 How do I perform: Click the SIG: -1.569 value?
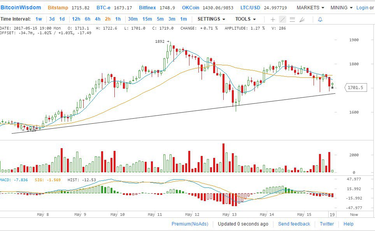pos(47,180)
